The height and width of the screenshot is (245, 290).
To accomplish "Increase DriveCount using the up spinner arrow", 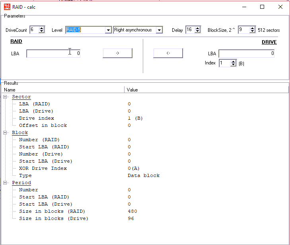I will pyautogui.click(x=42, y=28).
